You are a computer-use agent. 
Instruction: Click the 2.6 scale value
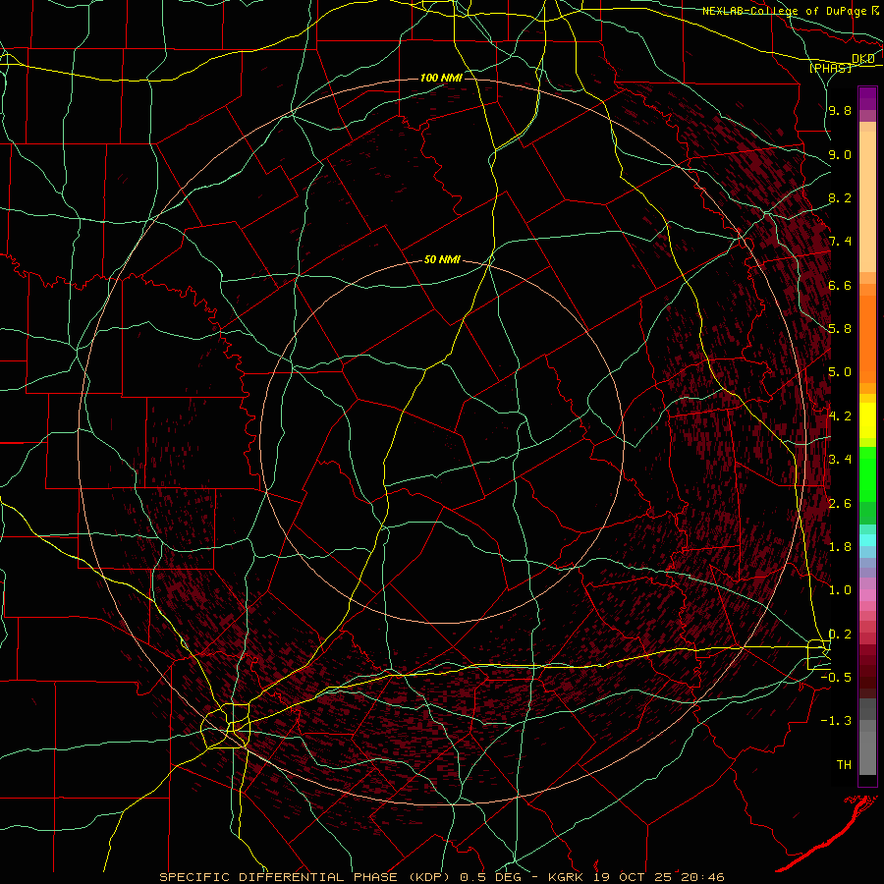(x=840, y=503)
